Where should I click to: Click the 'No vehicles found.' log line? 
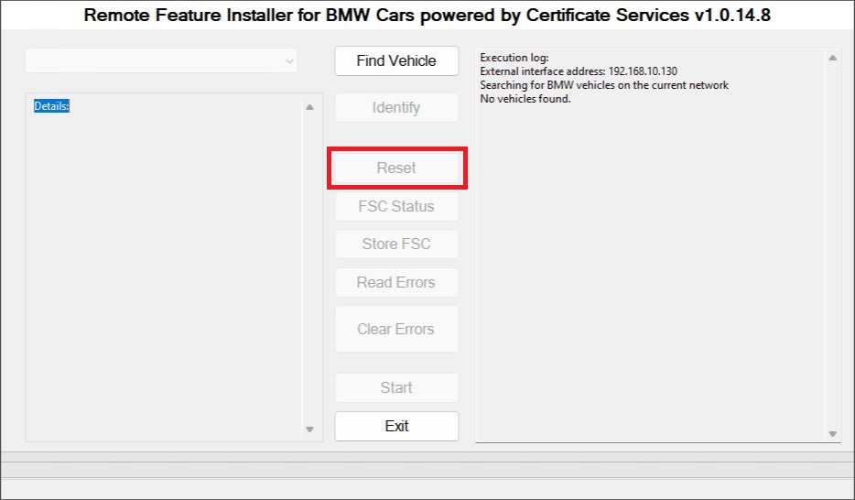525,99
